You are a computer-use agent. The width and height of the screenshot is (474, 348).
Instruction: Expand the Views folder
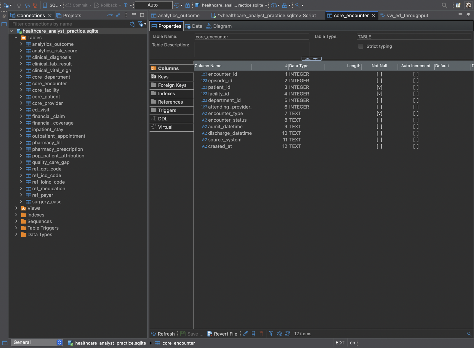16,208
